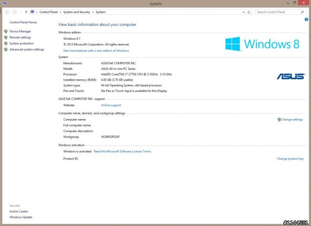Click the shield icon beside Remote settings
311x226 pixels.
[x=6, y=38]
